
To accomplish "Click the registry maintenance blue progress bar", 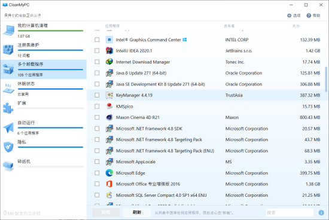I will click(50, 50).
